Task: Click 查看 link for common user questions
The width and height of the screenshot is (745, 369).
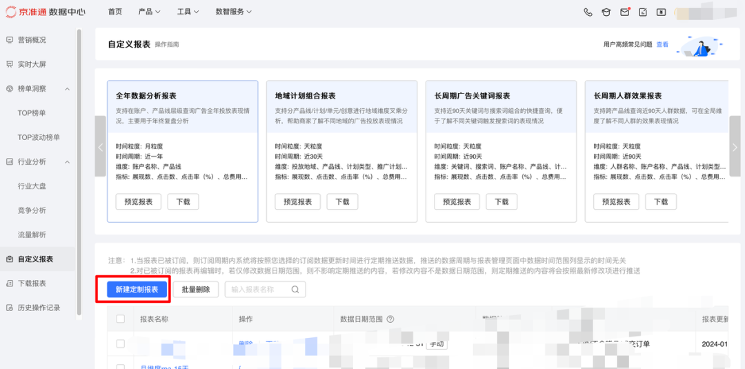Action: (662, 44)
